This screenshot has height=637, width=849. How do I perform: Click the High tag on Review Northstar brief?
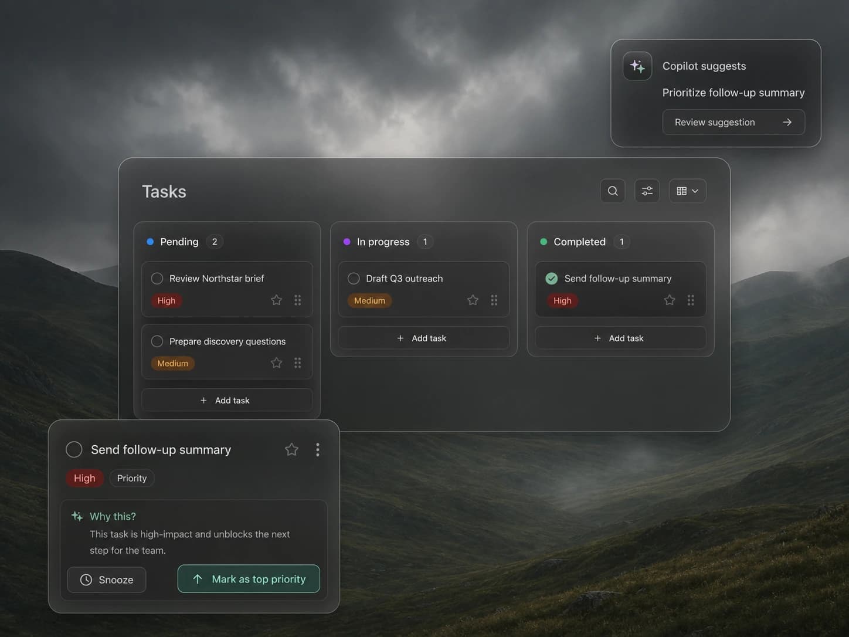click(x=167, y=300)
